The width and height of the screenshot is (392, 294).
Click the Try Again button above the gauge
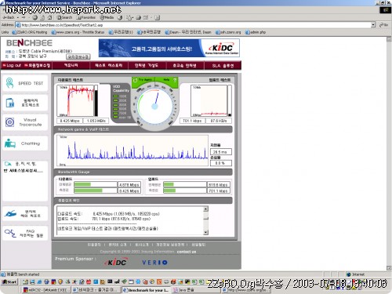[143, 80]
